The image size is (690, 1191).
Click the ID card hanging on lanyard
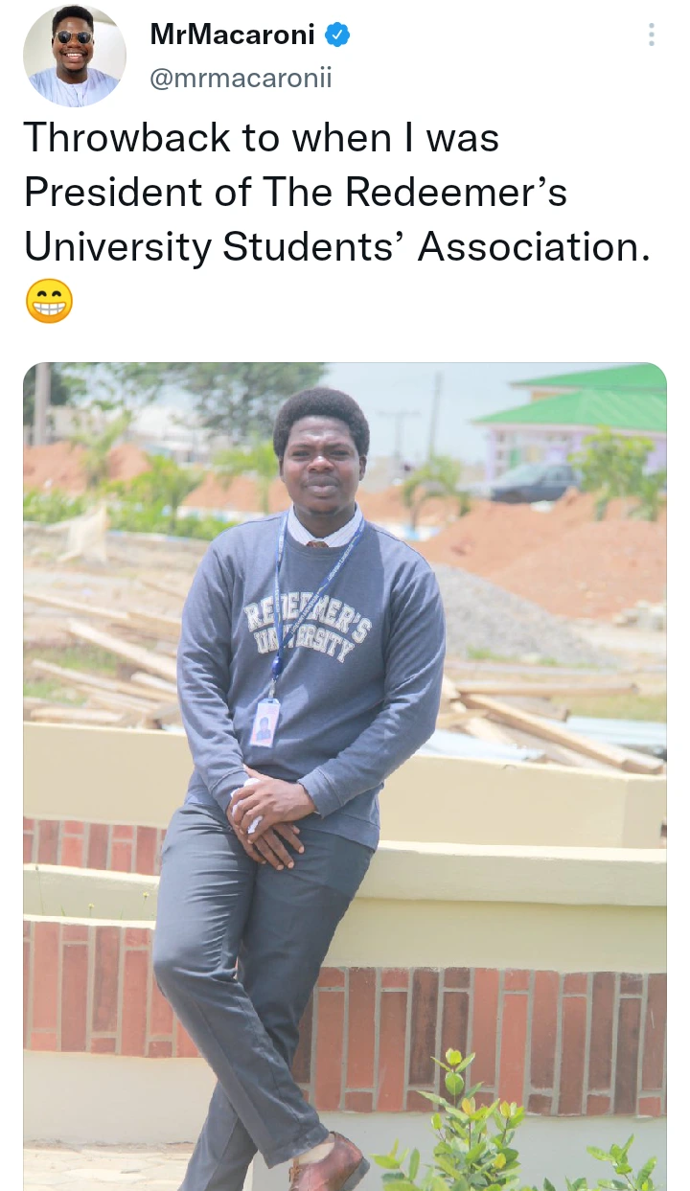pos(264,722)
